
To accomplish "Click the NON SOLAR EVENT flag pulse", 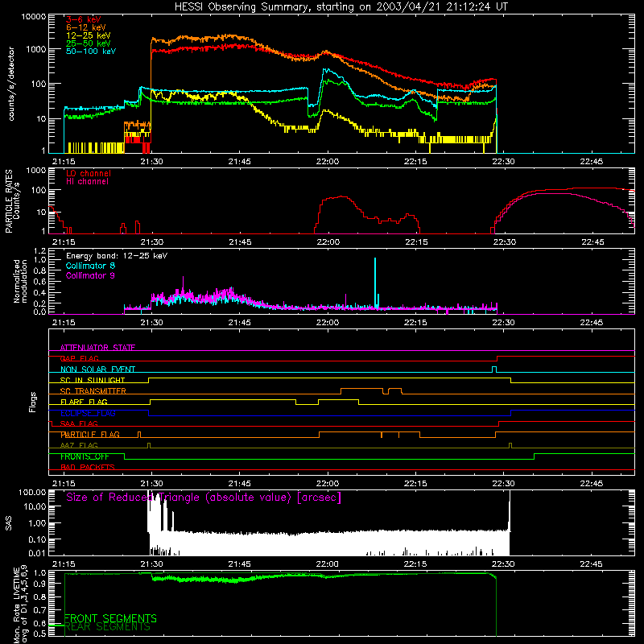I will point(494,369).
